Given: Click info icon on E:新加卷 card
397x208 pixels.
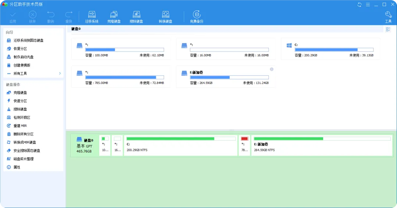Looking at the screenshot, I should (271, 69).
